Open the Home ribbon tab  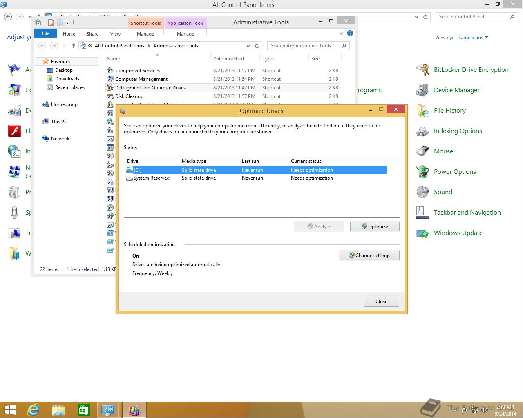[x=69, y=34]
